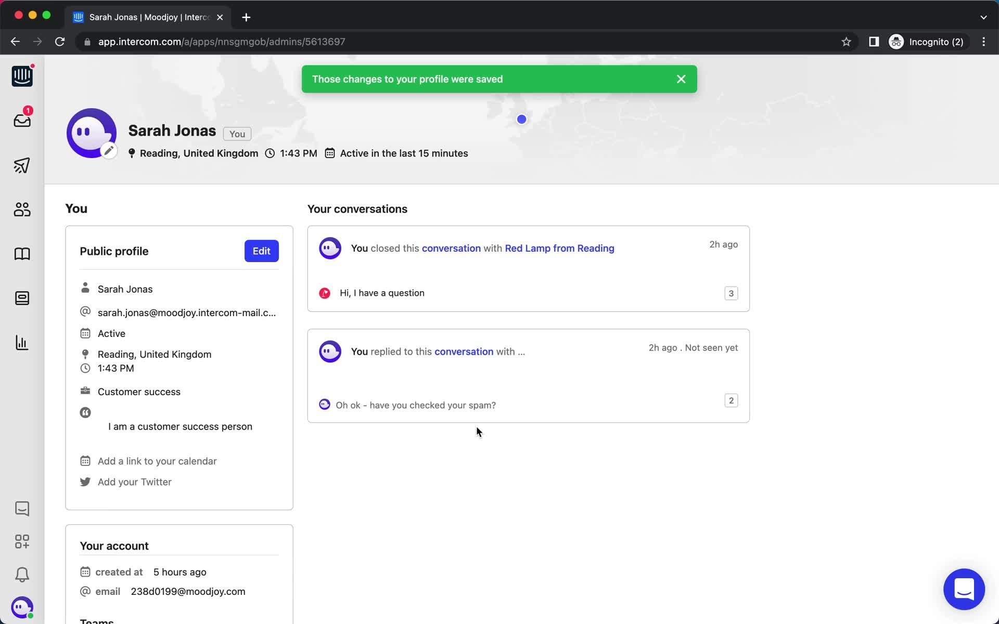Click message count badge 3
Viewport: 999px width, 624px height.
point(731,293)
